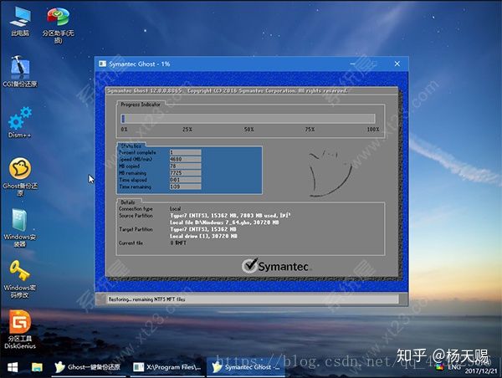Viewport: 502px width, 378px height.
Task: Open the Windows密码修改 key icon
Action: tap(20, 278)
